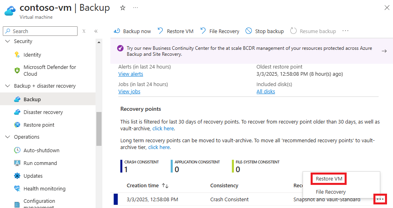
Task: Click the Consistency column header
Action: click(x=224, y=186)
